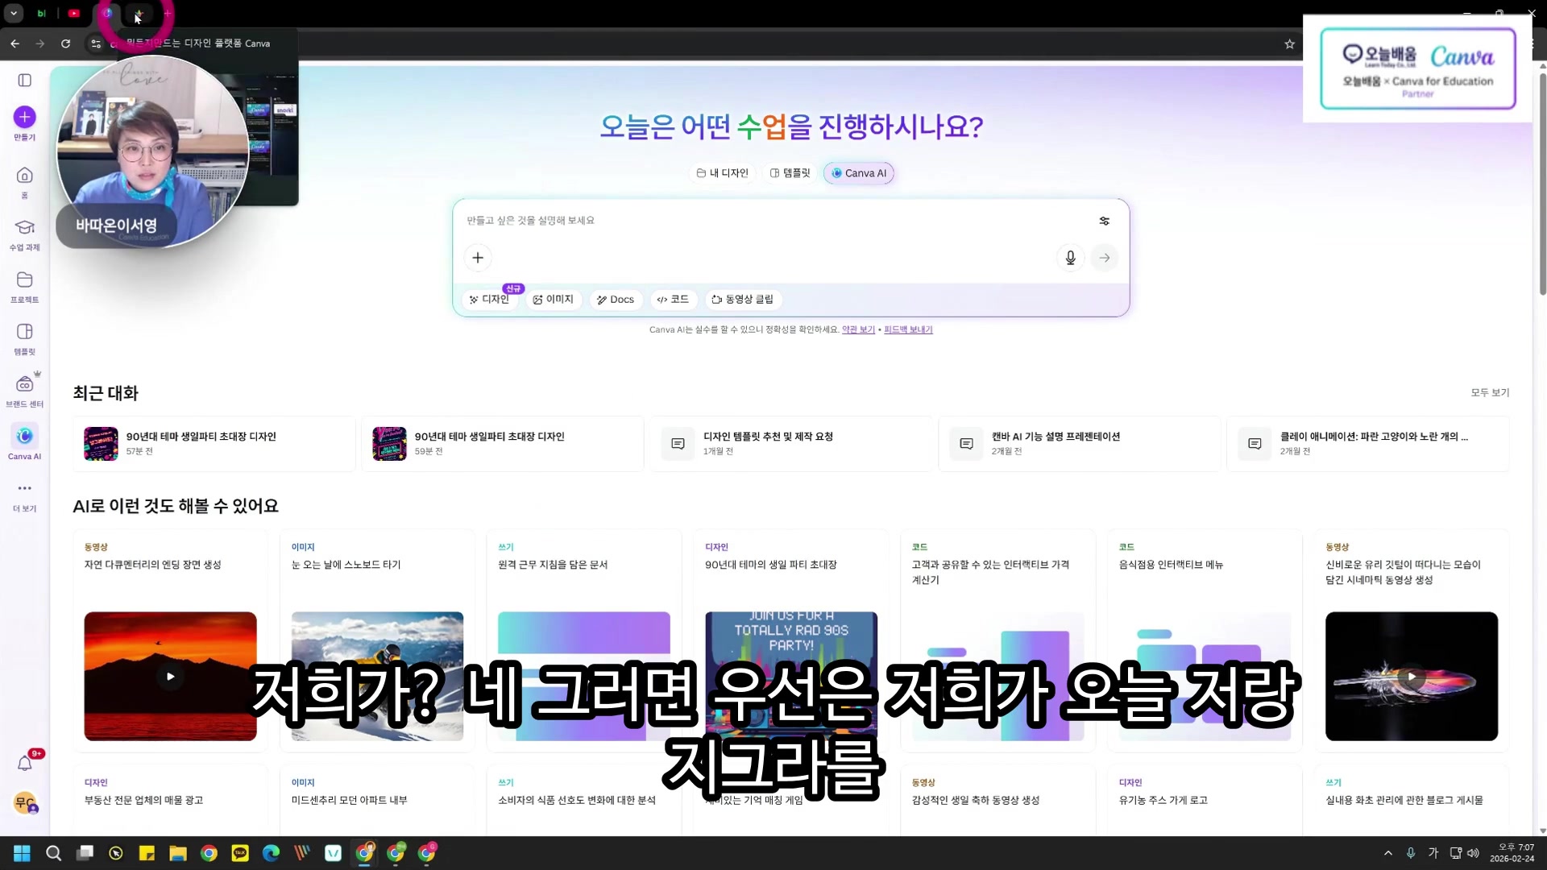Expand the 더 보기 three-dots menu
The image size is (1547, 870).
[x=24, y=488]
